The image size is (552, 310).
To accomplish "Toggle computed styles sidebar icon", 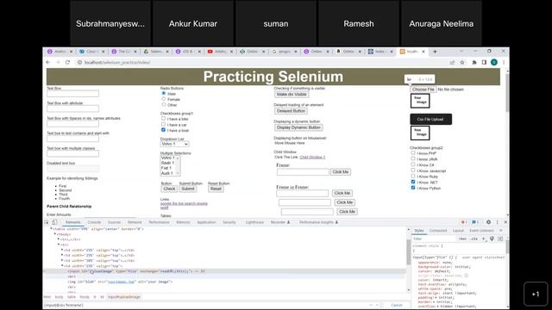I will (x=500, y=239).
